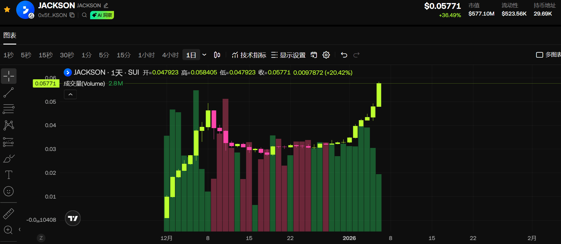Click the 持币地址 29.69K stat

(x=544, y=9)
